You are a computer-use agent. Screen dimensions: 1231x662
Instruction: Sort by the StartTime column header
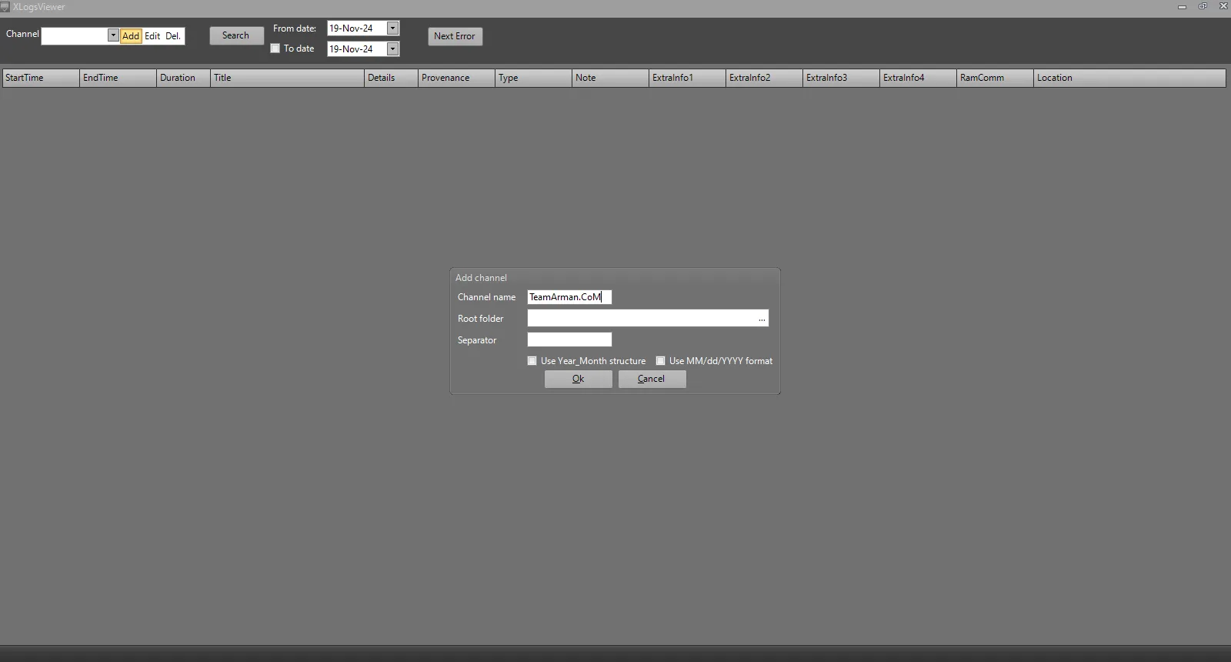tap(41, 78)
